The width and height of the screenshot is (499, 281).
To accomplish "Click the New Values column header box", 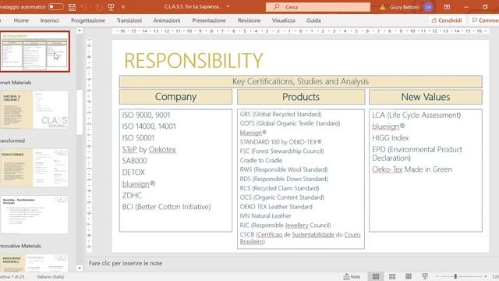I will pyautogui.click(x=426, y=97).
